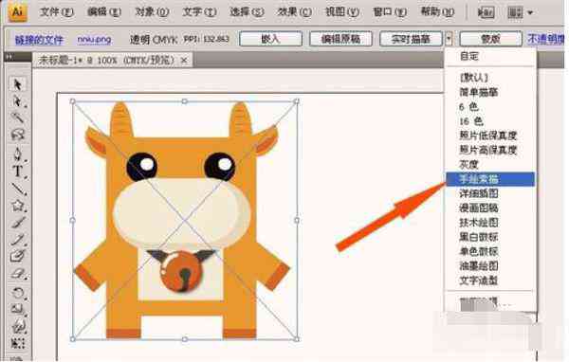The width and height of the screenshot is (569, 362).
Task: Open the 帮助(H) menu
Action: (437, 12)
